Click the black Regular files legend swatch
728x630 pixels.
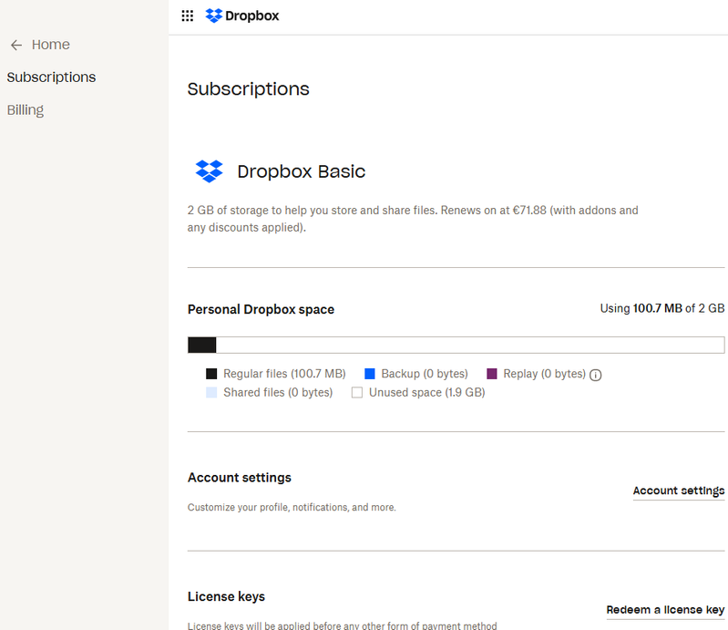pyautogui.click(x=211, y=374)
